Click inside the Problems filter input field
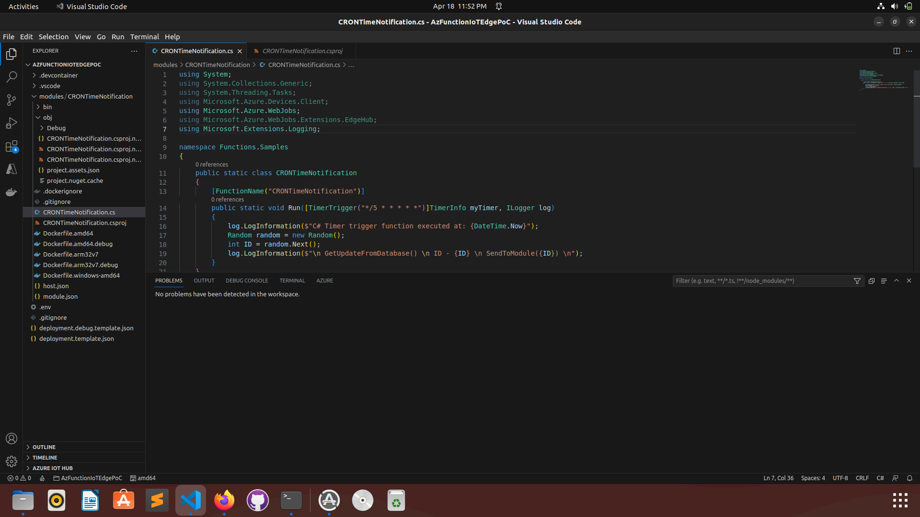Viewport: 920px width, 517px height. click(762, 281)
